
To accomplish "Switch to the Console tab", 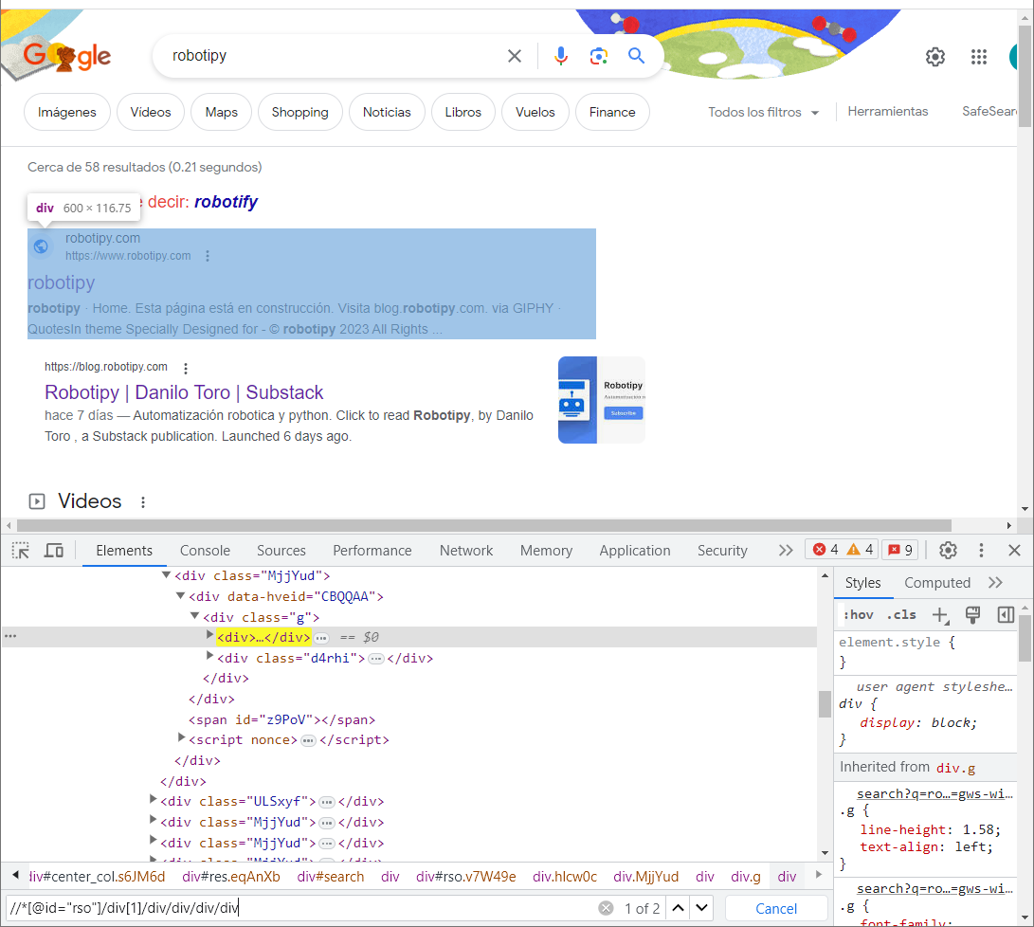I will (205, 550).
